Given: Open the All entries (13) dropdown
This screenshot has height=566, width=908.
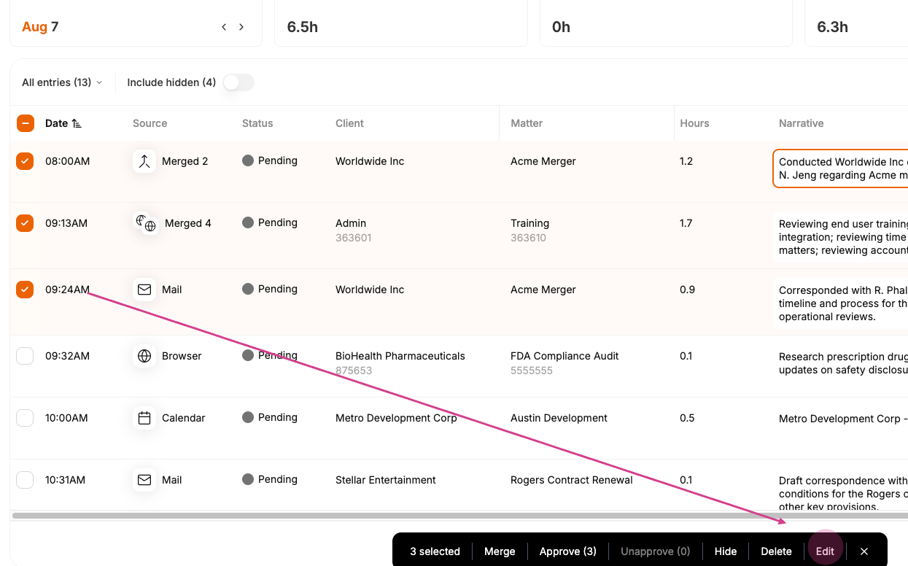Looking at the screenshot, I should tap(62, 82).
